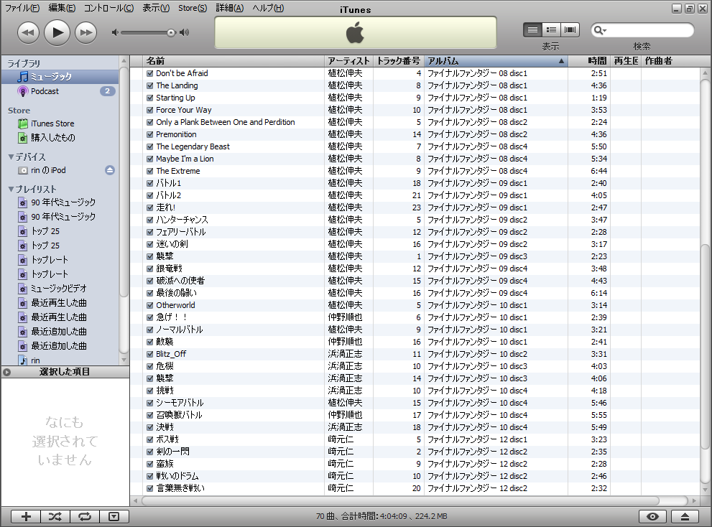Uncheck The Landing track checkbox

click(x=150, y=85)
